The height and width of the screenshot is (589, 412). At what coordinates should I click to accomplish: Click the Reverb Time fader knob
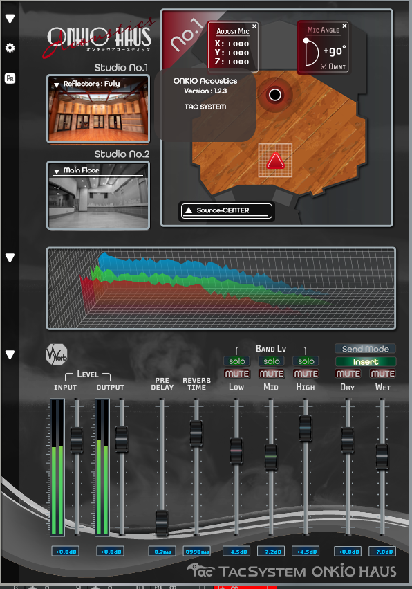click(196, 433)
